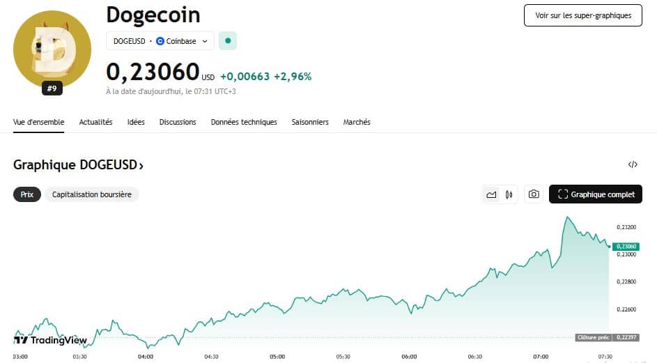Screen dimensions: 657x363
Task: Click the #9 rank badge
Action: tap(52, 88)
